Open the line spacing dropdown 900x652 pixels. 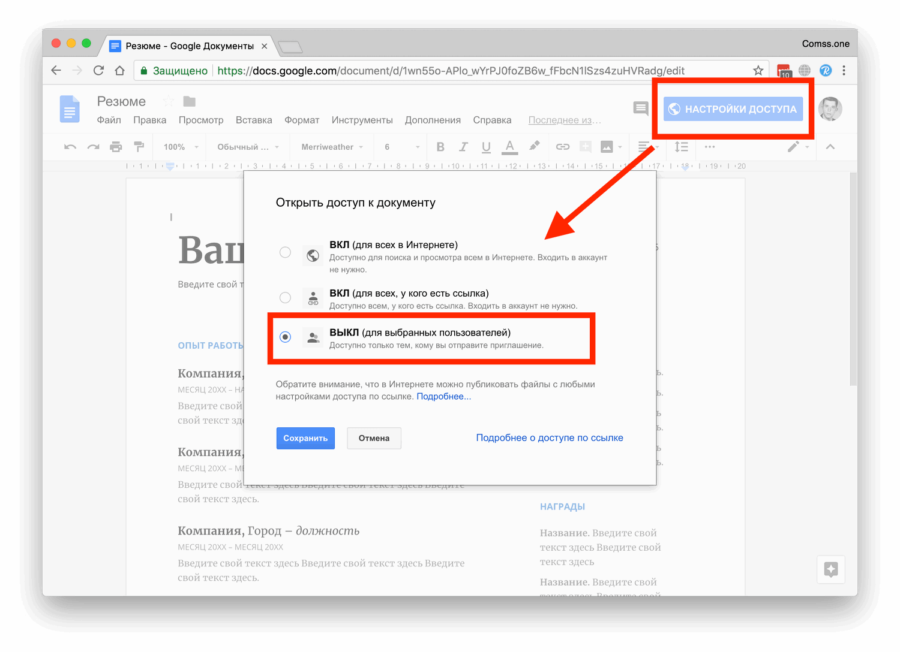(x=681, y=146)
